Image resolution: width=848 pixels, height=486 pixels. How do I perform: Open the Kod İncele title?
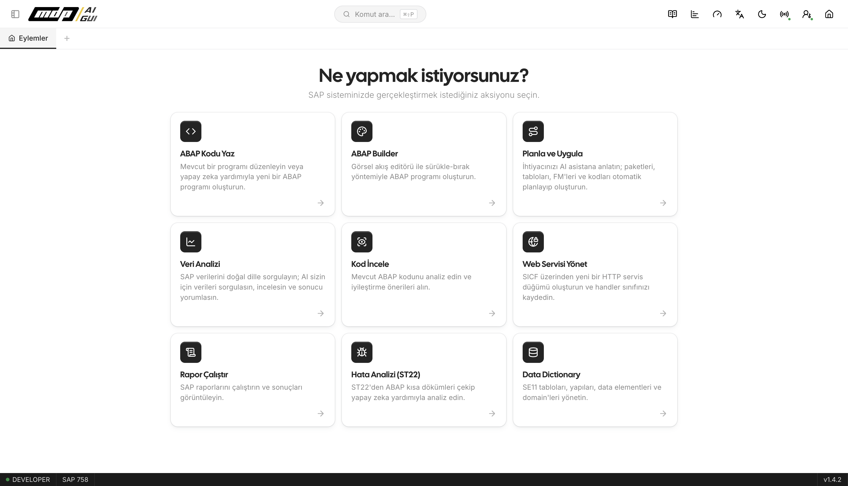tap(370, 264)
